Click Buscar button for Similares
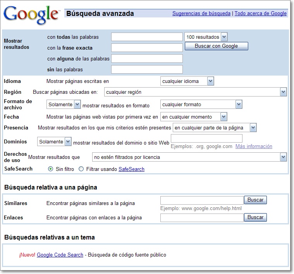The image size is (294, 274). point(255,200)
